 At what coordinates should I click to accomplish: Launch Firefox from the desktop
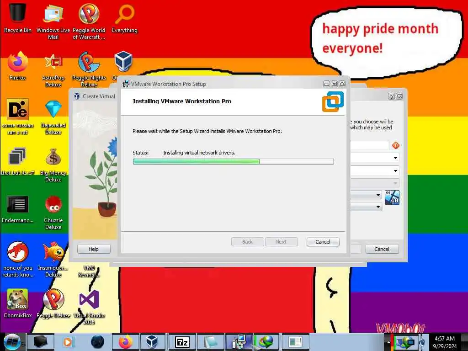[17, 66]
